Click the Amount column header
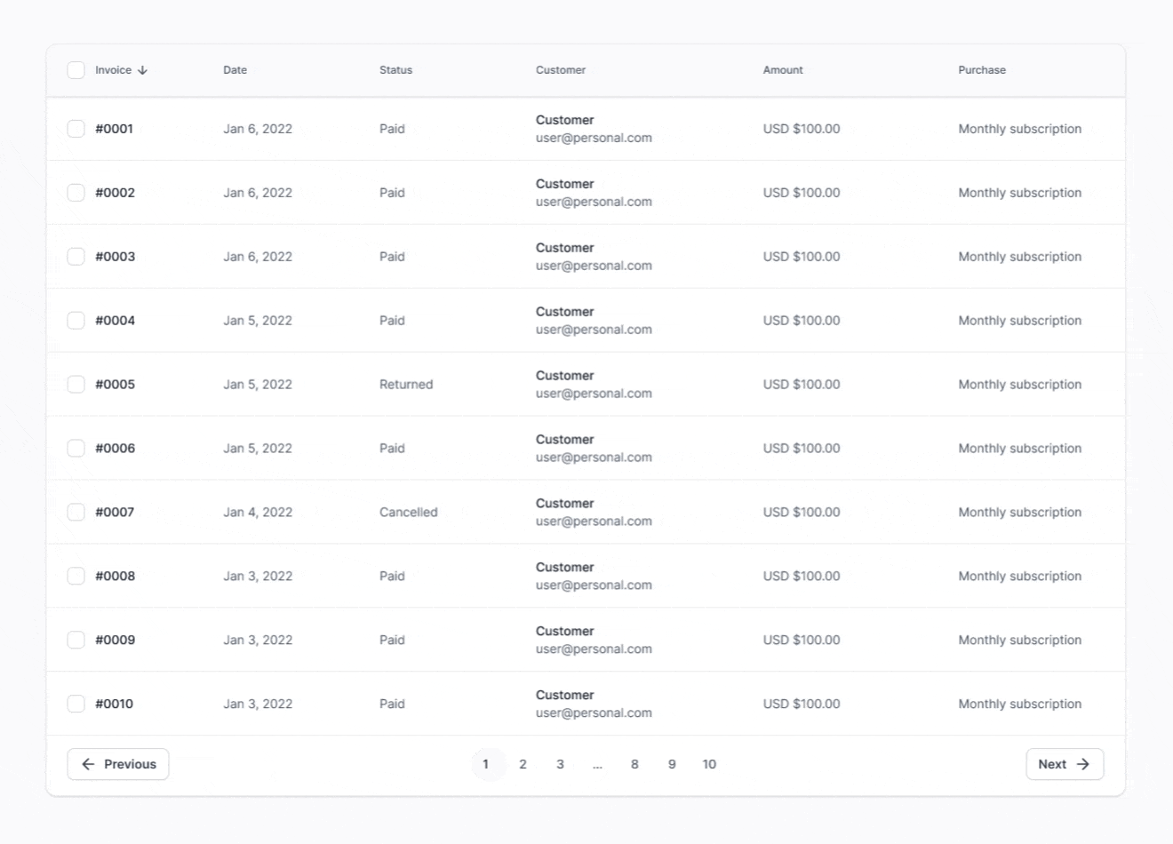Screen dimensions: 1173x844 click(782, 70)
